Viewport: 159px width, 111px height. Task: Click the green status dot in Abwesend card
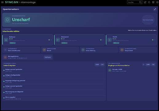click(101, 40)
